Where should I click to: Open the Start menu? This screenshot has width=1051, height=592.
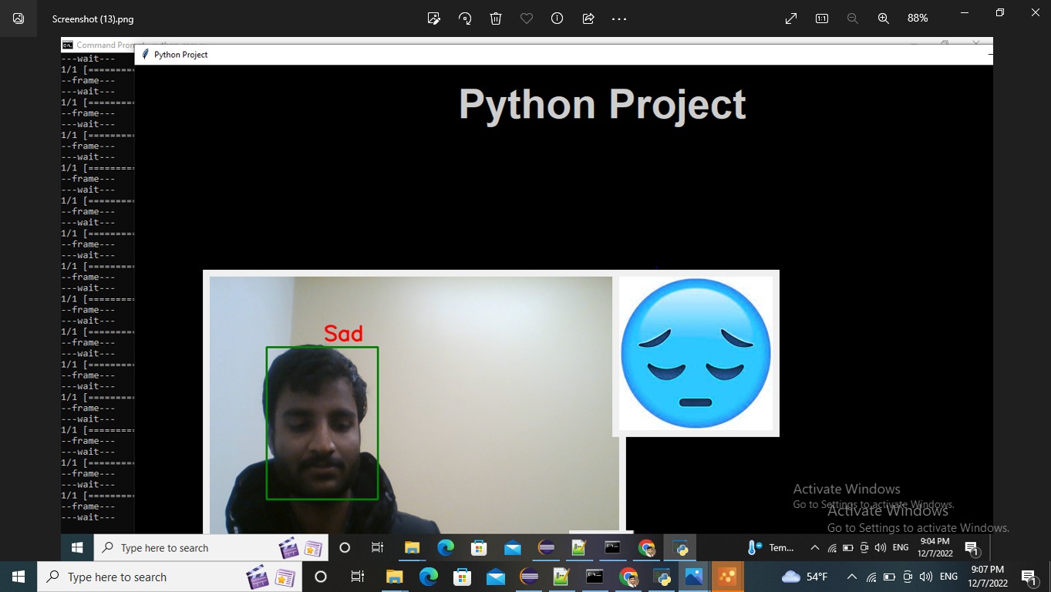click(x=17, y=577)
